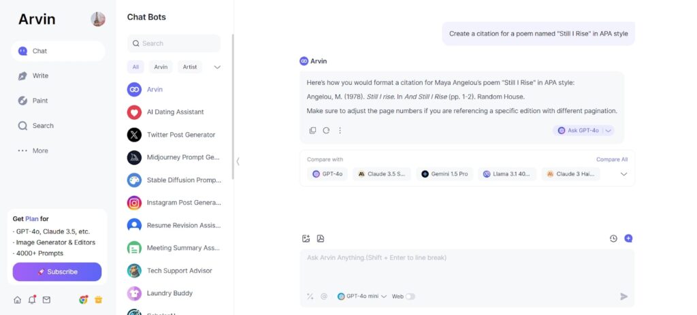Viewport: 697px width, 315px height.
Task: Click the Chrome extension icon
Action: tap(84, 300)
